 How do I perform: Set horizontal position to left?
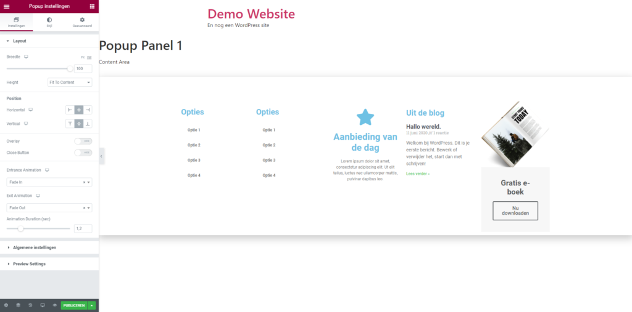(70, 110)
